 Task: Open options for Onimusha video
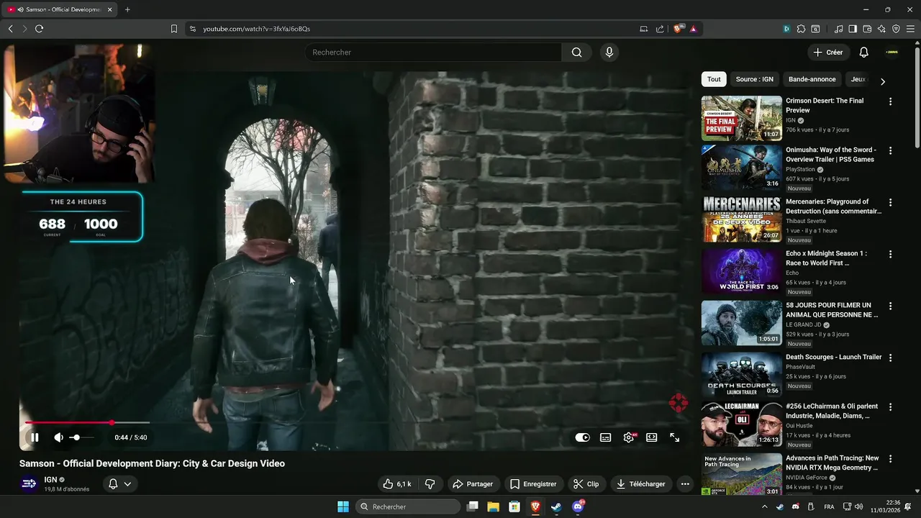click(x=890, y=151)
